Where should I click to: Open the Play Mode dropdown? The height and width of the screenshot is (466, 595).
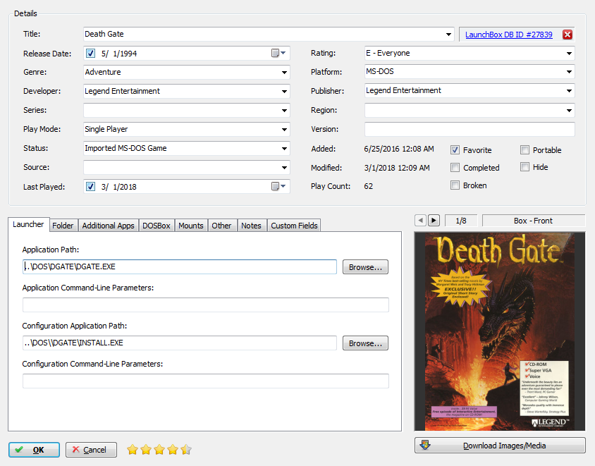284,130
